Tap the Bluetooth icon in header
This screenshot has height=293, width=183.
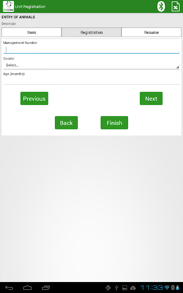(161, 6)
